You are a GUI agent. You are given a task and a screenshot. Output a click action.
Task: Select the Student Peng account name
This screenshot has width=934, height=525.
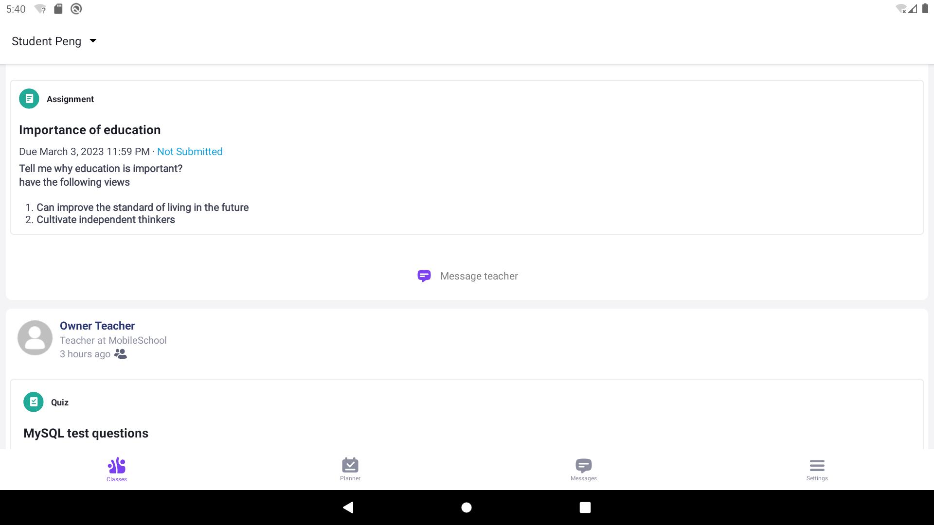[x=46, y=41]
